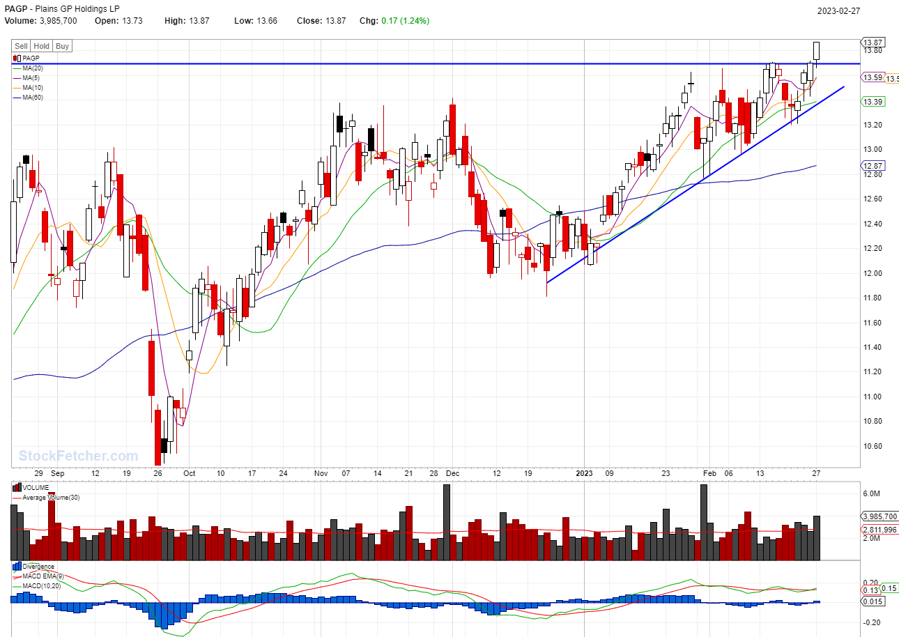Image resolution: width=899 pixels, height=637 pixels.
Task: Click the 13.39 moving average price tag
Action: tap(873, 102)
